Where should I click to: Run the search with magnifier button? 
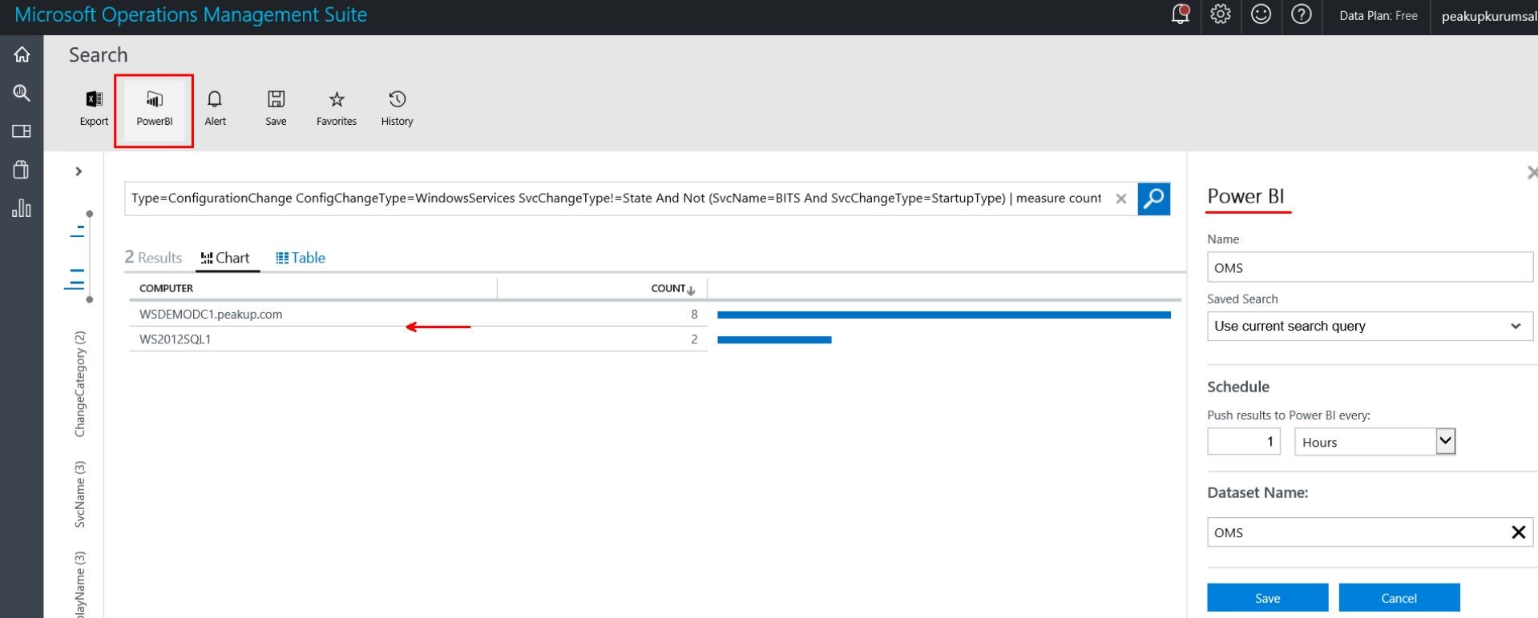pos(1153,199)
